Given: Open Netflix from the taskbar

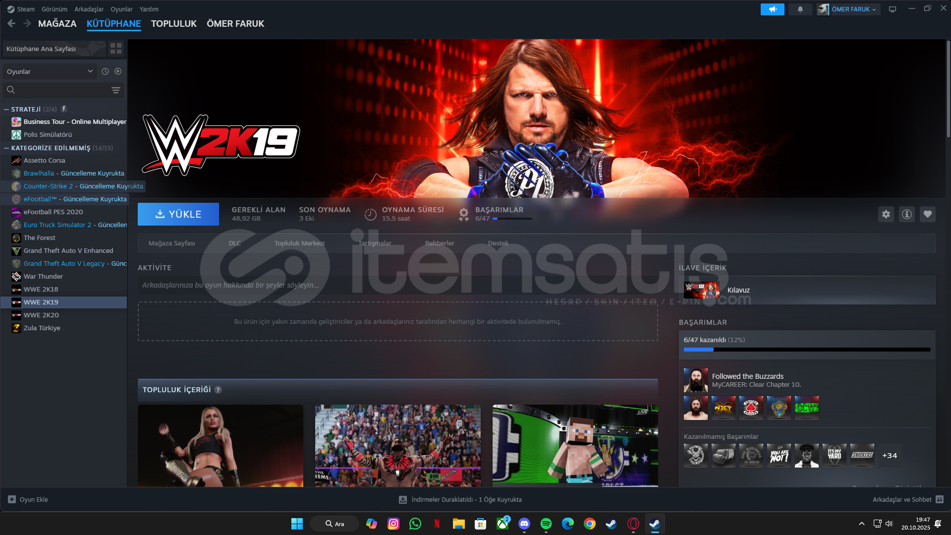Looking at the screenshot, I should 437,524.
